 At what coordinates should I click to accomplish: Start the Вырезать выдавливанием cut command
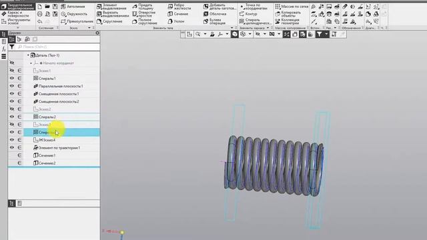pos(113,14)
